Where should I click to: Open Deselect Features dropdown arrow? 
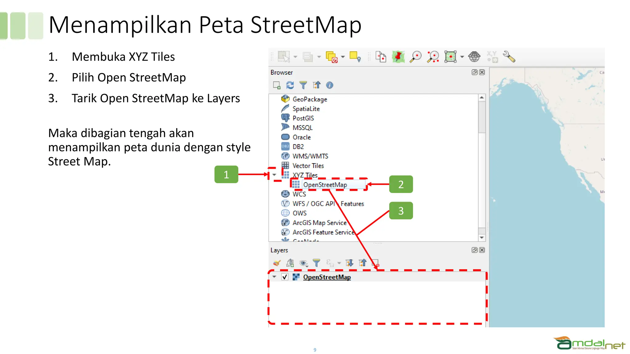(343, 57)
